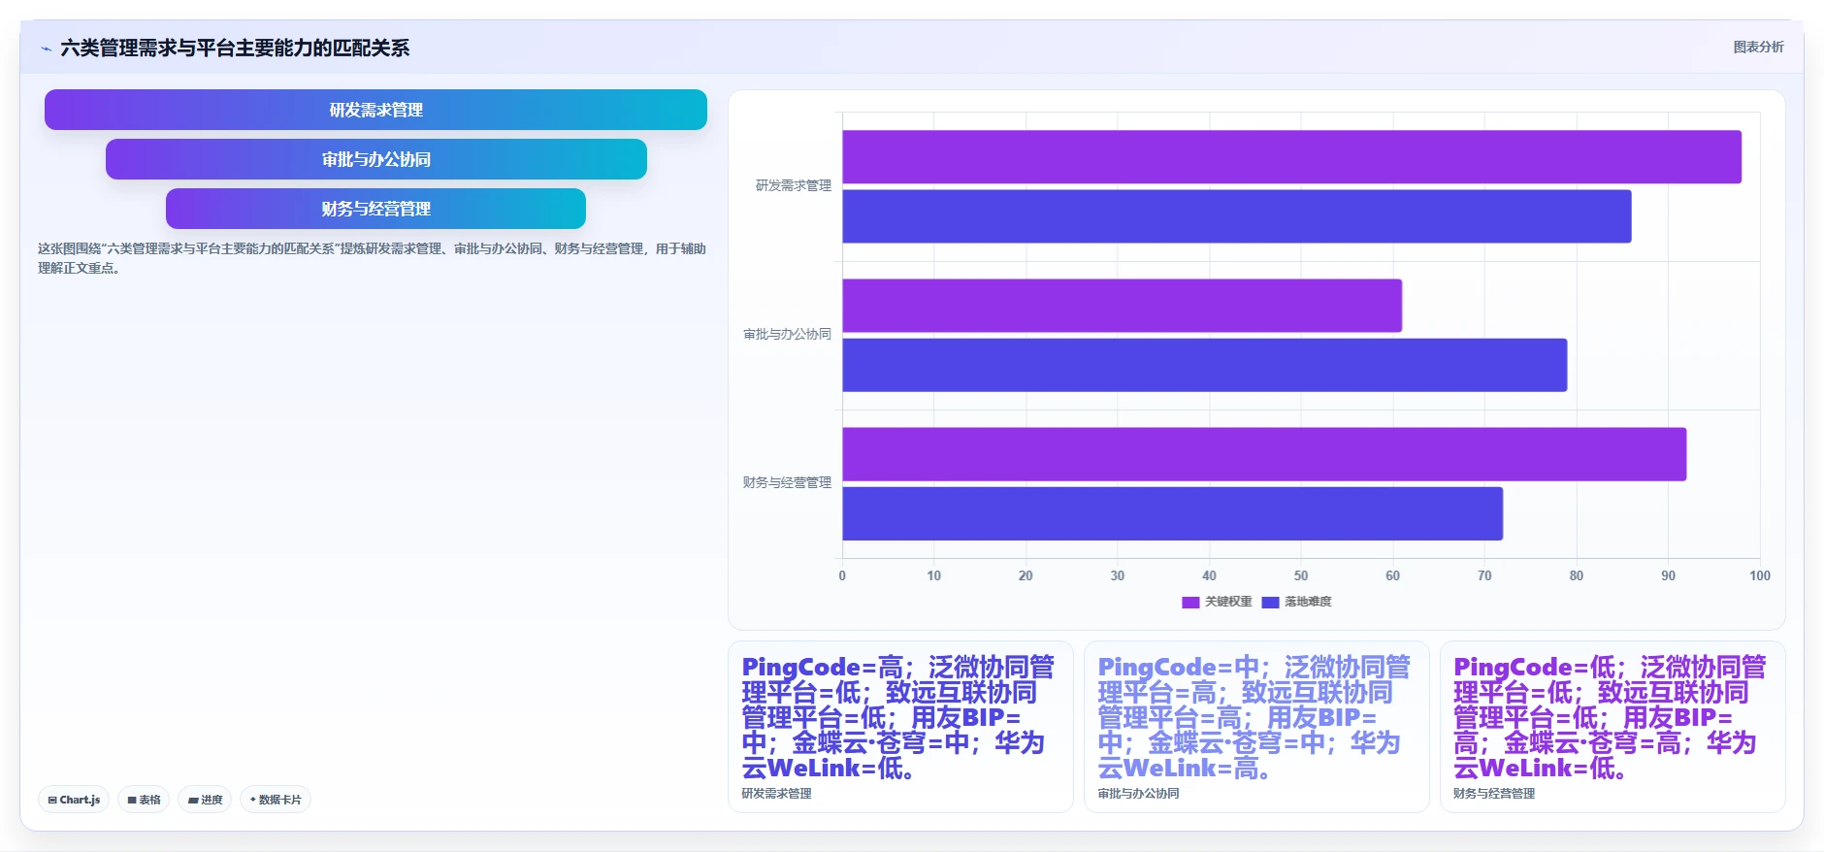The height and width of the screenshot is (852, 1824).
Task: Click the description paragraph starting 这张图围绕
Action: click(372, 258)
